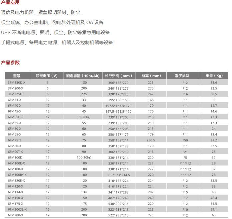Viewport: 232px width, 219px height.
Task: Select the 额定电压 (V) column header
Action: click(x=46, y=76)
